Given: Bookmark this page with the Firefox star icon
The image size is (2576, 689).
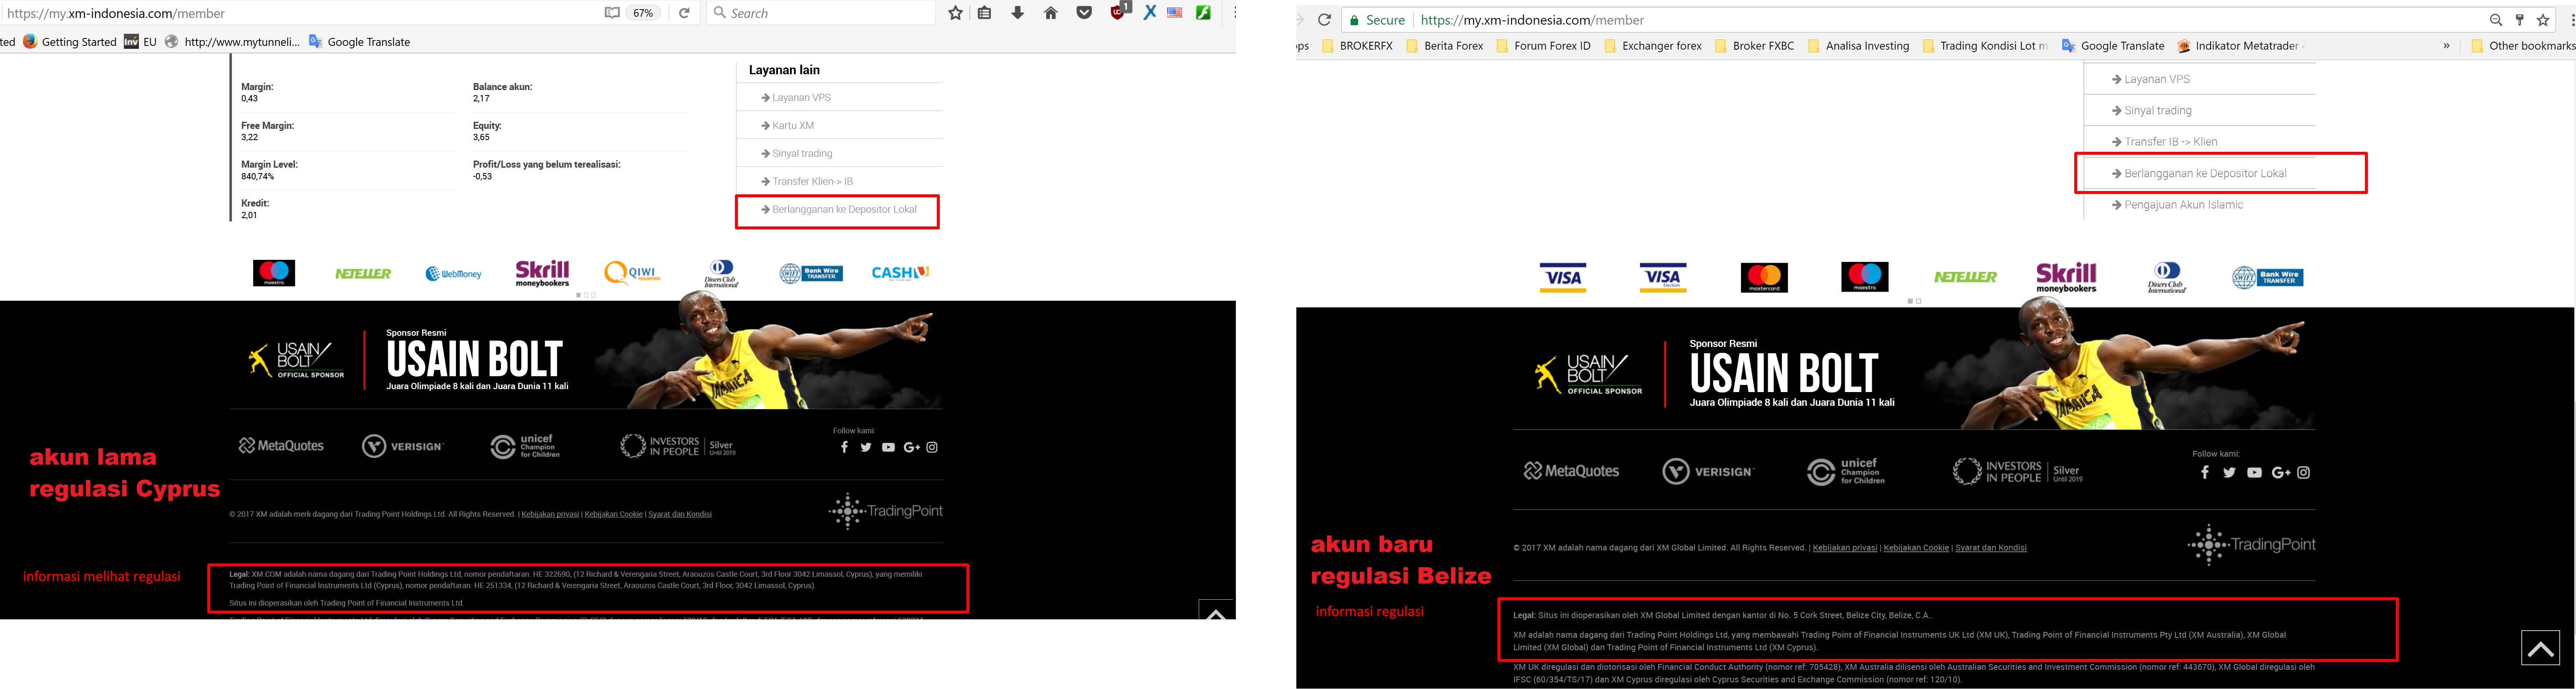Looking at the screenshot, I should (956, 13).
